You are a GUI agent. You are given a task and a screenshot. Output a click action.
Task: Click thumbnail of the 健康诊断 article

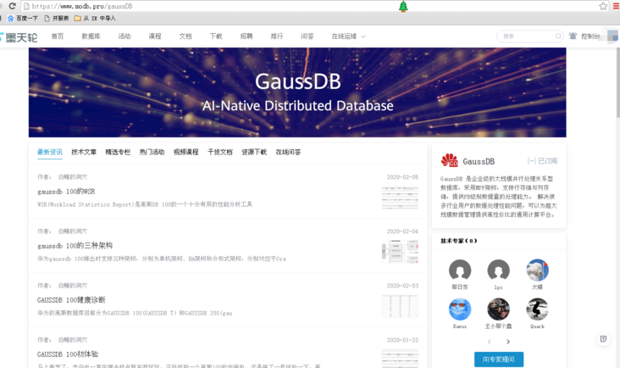[400, 306]
